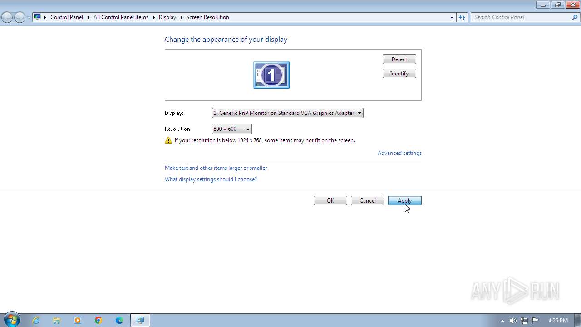Open address bar history dropdown
Screen dimensions: 581x327
coord(452,17)
